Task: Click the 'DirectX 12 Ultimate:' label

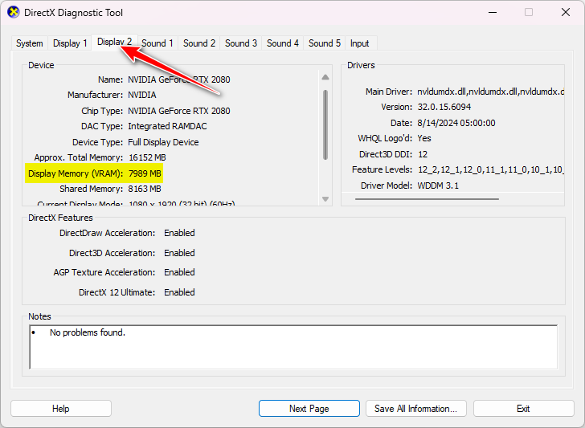Action: point(117,292)
